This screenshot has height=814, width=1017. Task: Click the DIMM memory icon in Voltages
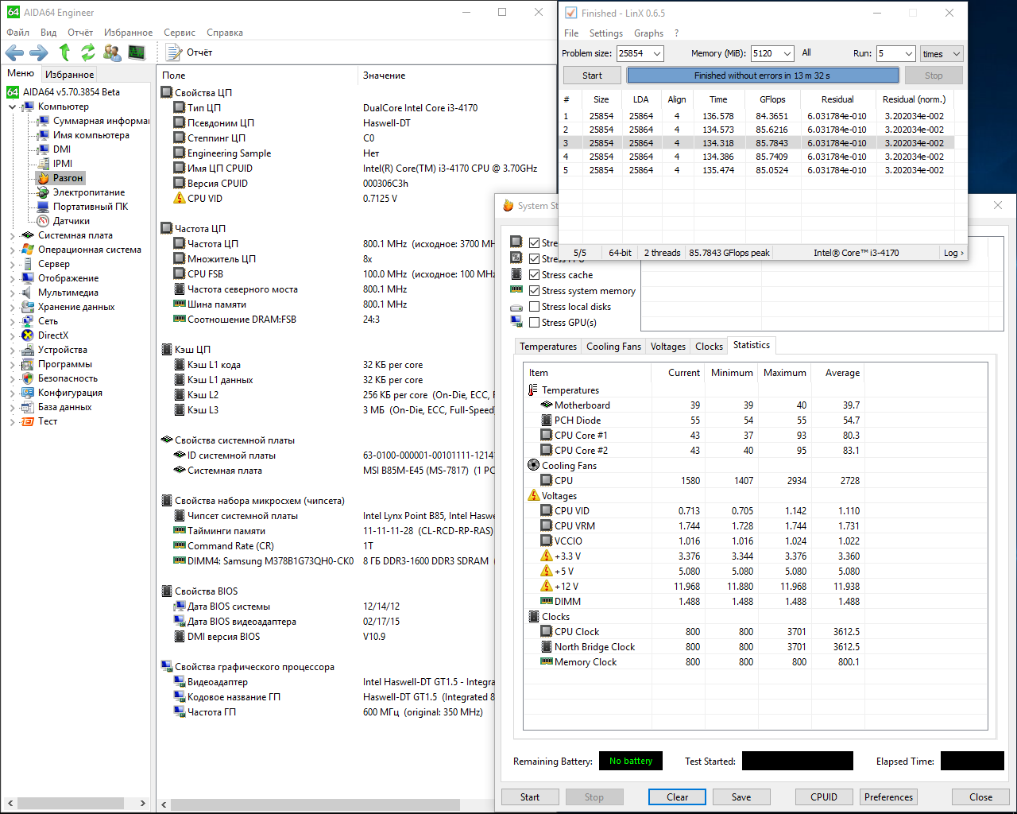coord(547,602)
